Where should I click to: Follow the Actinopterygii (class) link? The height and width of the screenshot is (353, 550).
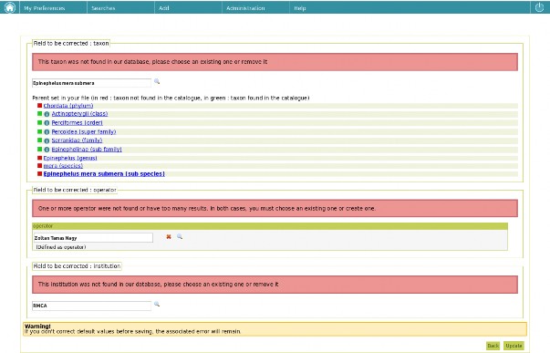[79, 114]
